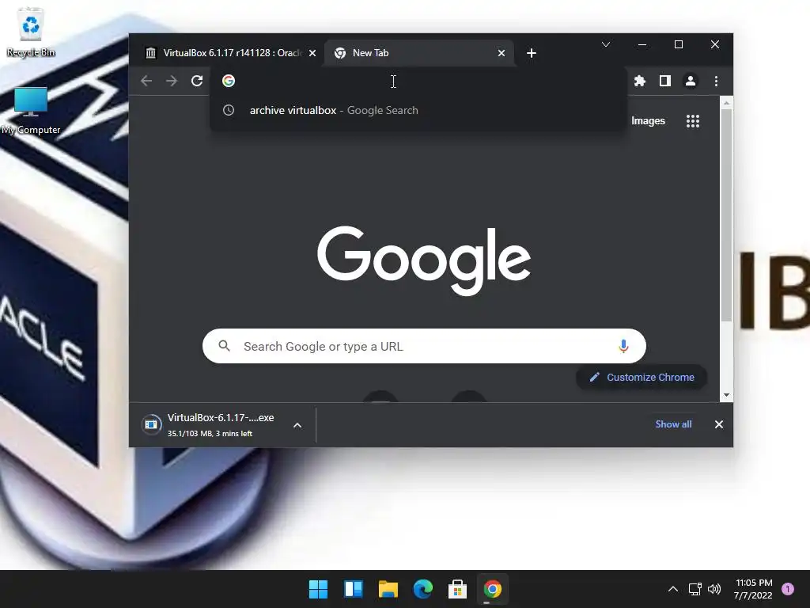Click the Images link
Image resolution: width=810 pixels, height=608 pixels.
pos(648,121)
